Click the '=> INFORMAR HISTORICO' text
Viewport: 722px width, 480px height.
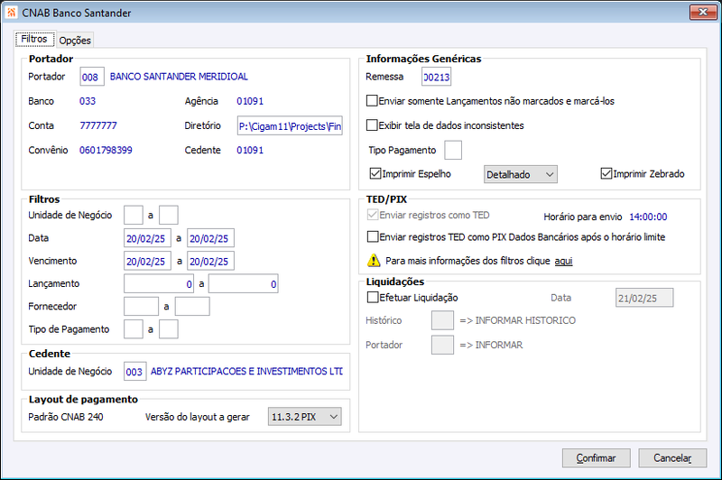(517, 320)
